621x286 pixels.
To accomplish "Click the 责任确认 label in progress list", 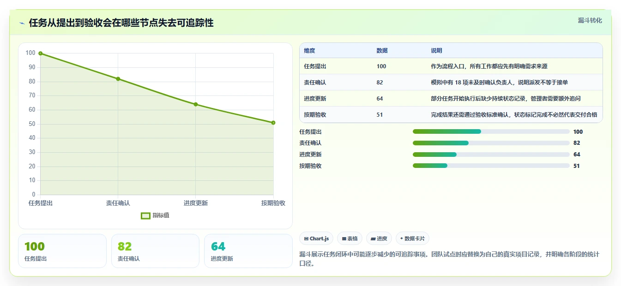I will pos(311,143).
